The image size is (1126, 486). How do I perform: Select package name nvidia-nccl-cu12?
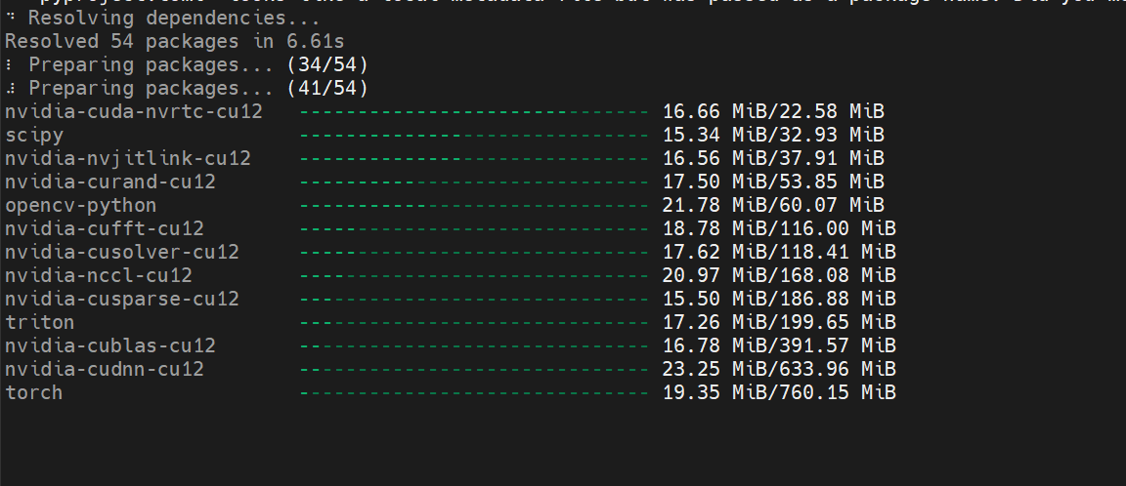[99, 275]
